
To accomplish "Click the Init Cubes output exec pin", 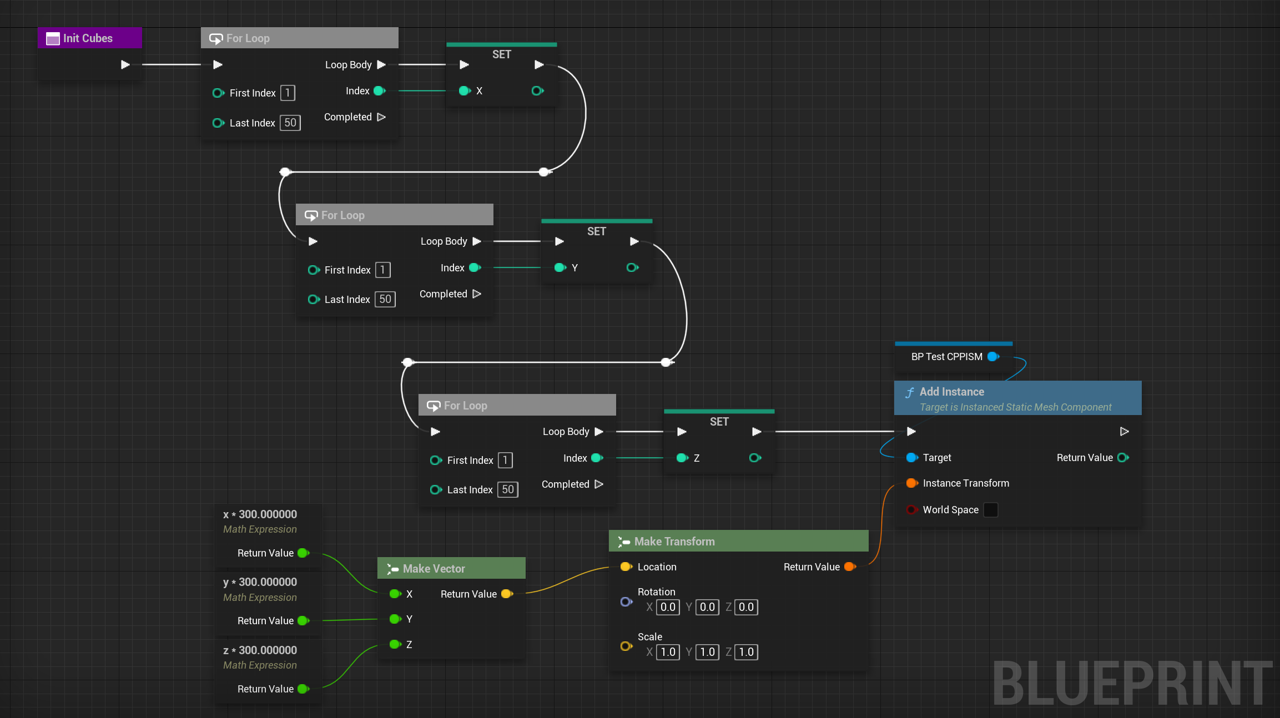I will pyautogui.click(x=125, y=65).
